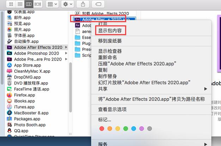Select the aerender file in column

point(83,31)
